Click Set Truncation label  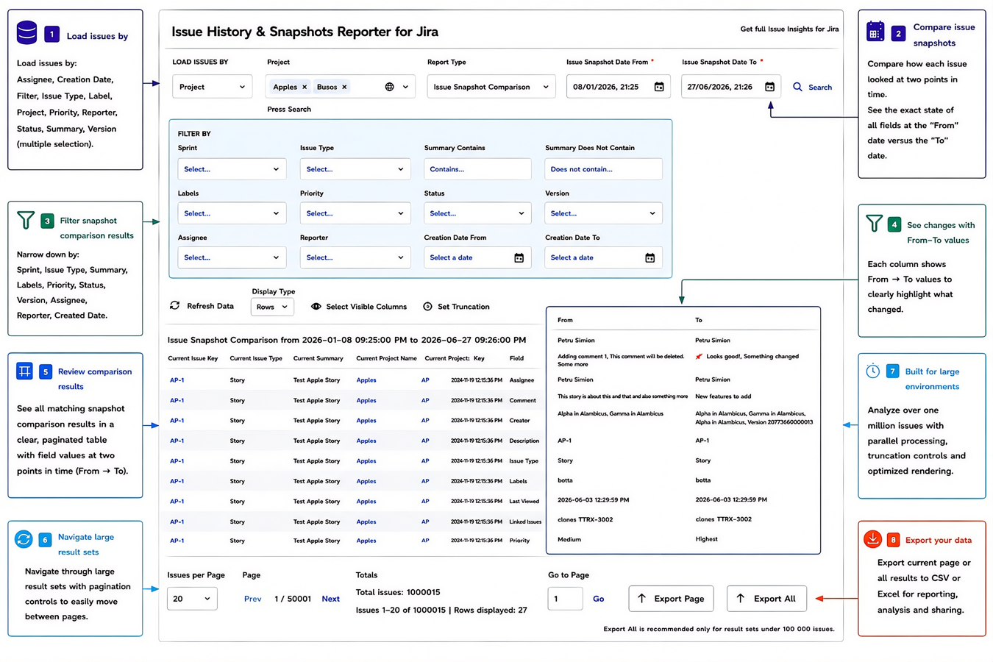tap(463, 307)
